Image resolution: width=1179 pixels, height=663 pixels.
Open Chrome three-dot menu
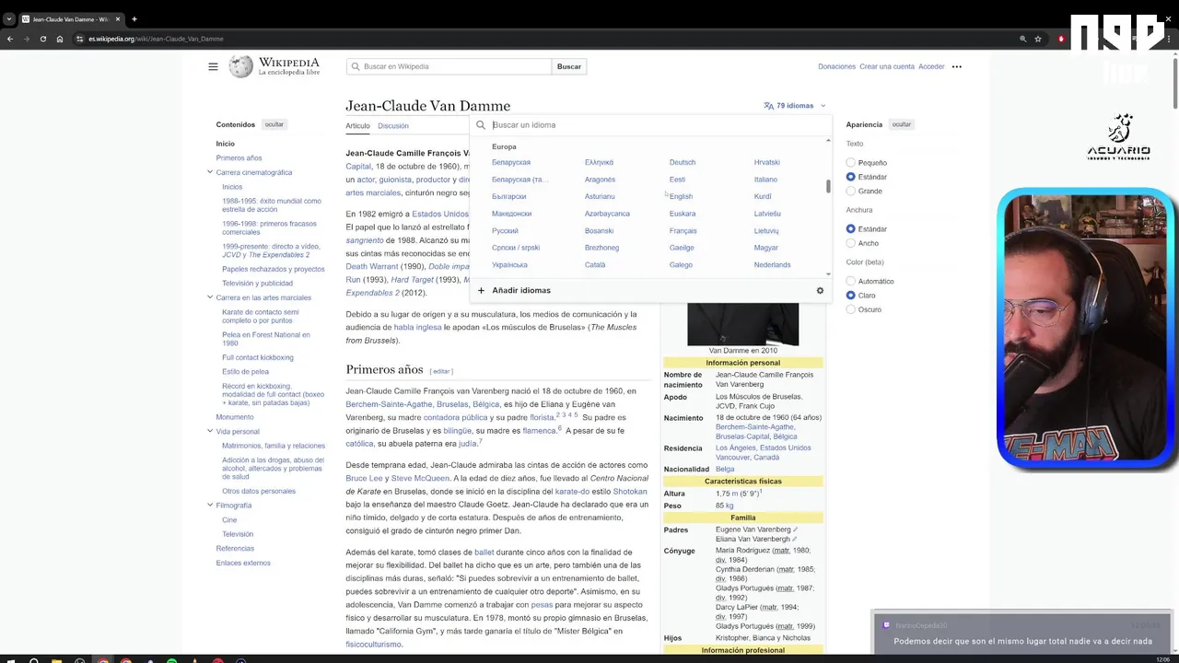[1171, 39]
